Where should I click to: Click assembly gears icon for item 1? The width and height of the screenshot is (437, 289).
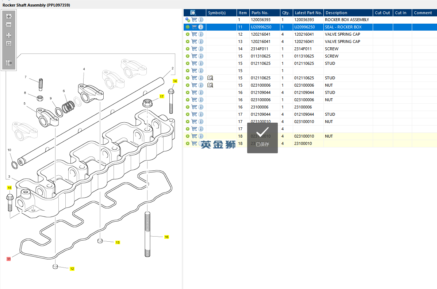click(x=188, y=20)
